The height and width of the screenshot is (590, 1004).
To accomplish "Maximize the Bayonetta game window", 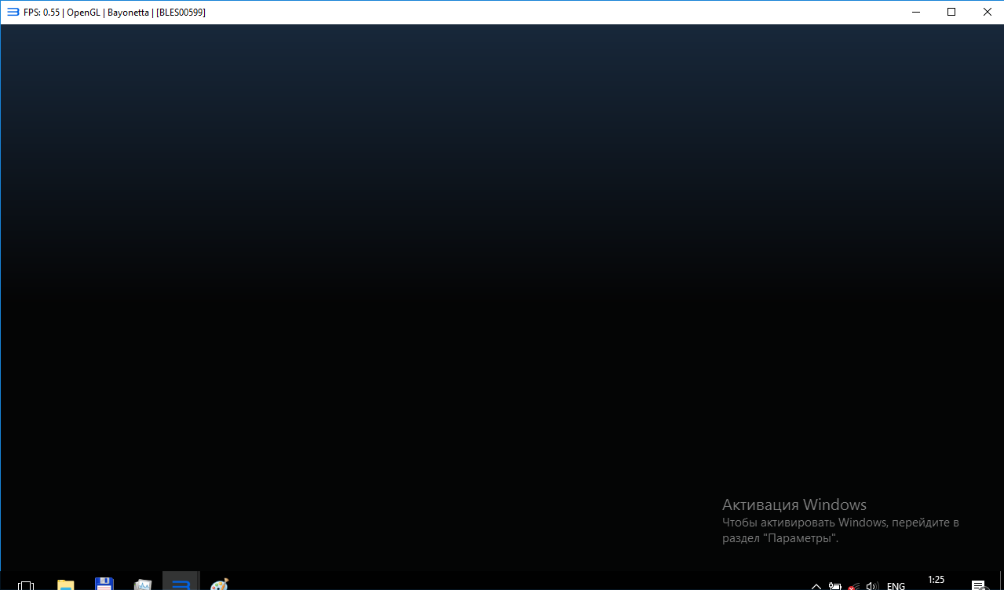I will [951, 12].
